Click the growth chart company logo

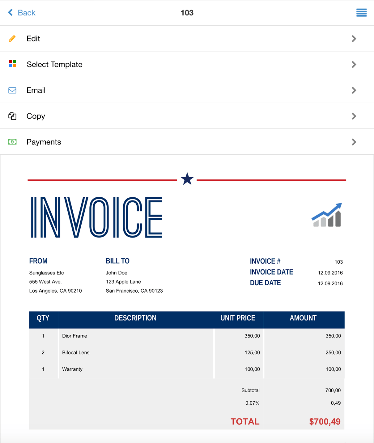(x=327, y=215)
